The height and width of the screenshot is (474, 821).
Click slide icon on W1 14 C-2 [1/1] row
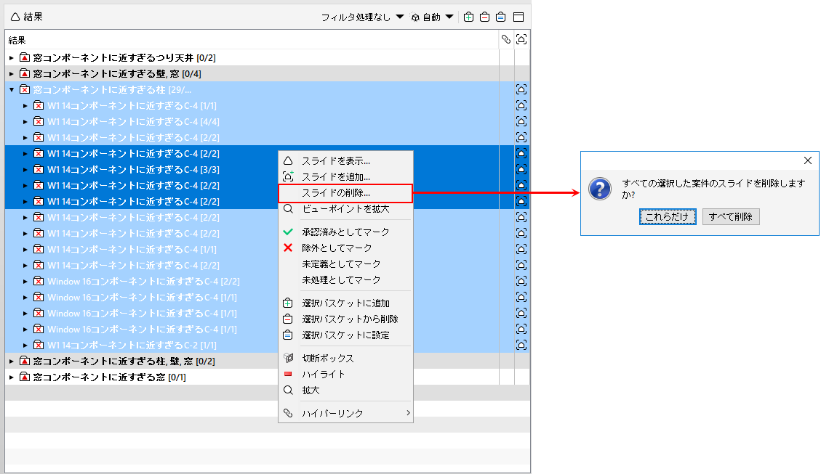pos(521,345)
